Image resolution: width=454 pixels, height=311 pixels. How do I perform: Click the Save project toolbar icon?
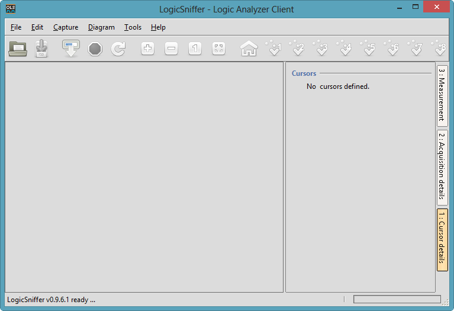point(41,49)
